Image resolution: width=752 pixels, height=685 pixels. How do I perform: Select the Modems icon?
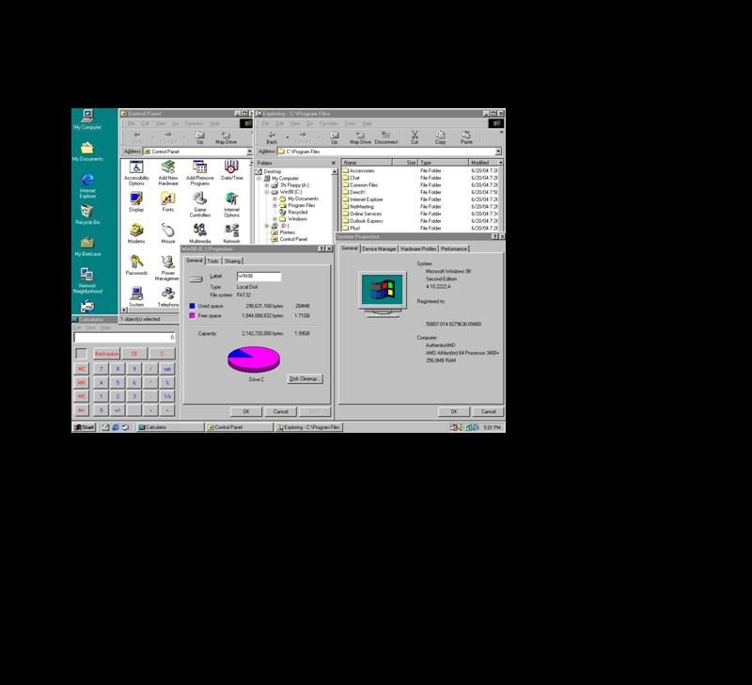pos(136,233)
